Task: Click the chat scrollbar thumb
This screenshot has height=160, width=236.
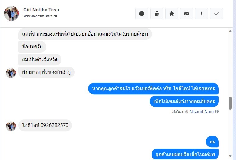Action: [x=230, y=103]
